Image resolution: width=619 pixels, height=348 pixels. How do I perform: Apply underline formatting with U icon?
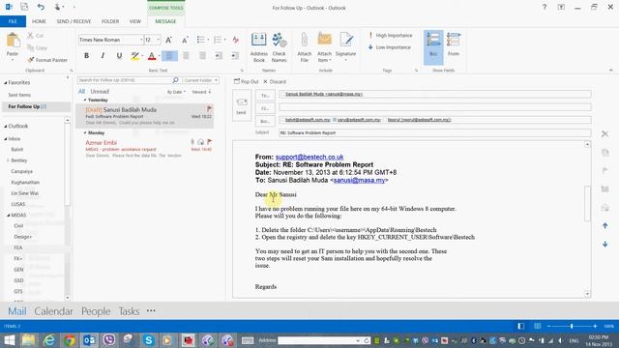pos(119,56)
